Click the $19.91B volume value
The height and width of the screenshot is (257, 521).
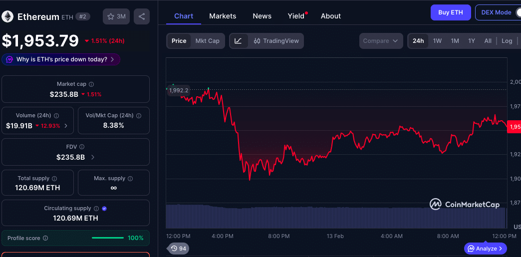[19, 126]
